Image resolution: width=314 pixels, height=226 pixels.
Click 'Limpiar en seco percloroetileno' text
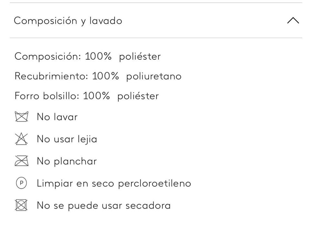pos(114,183)
